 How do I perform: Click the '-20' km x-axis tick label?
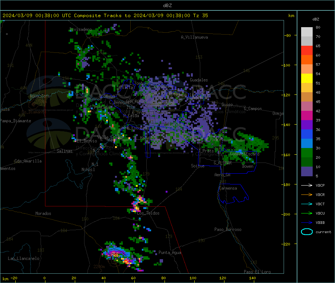pos(14,278)
